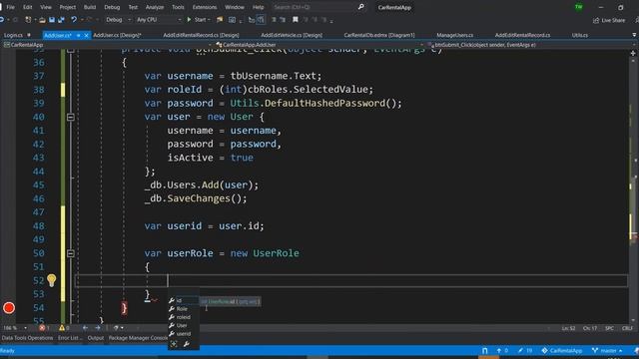Open the Analyze menu
639x359 pixels.
point(155,7)
